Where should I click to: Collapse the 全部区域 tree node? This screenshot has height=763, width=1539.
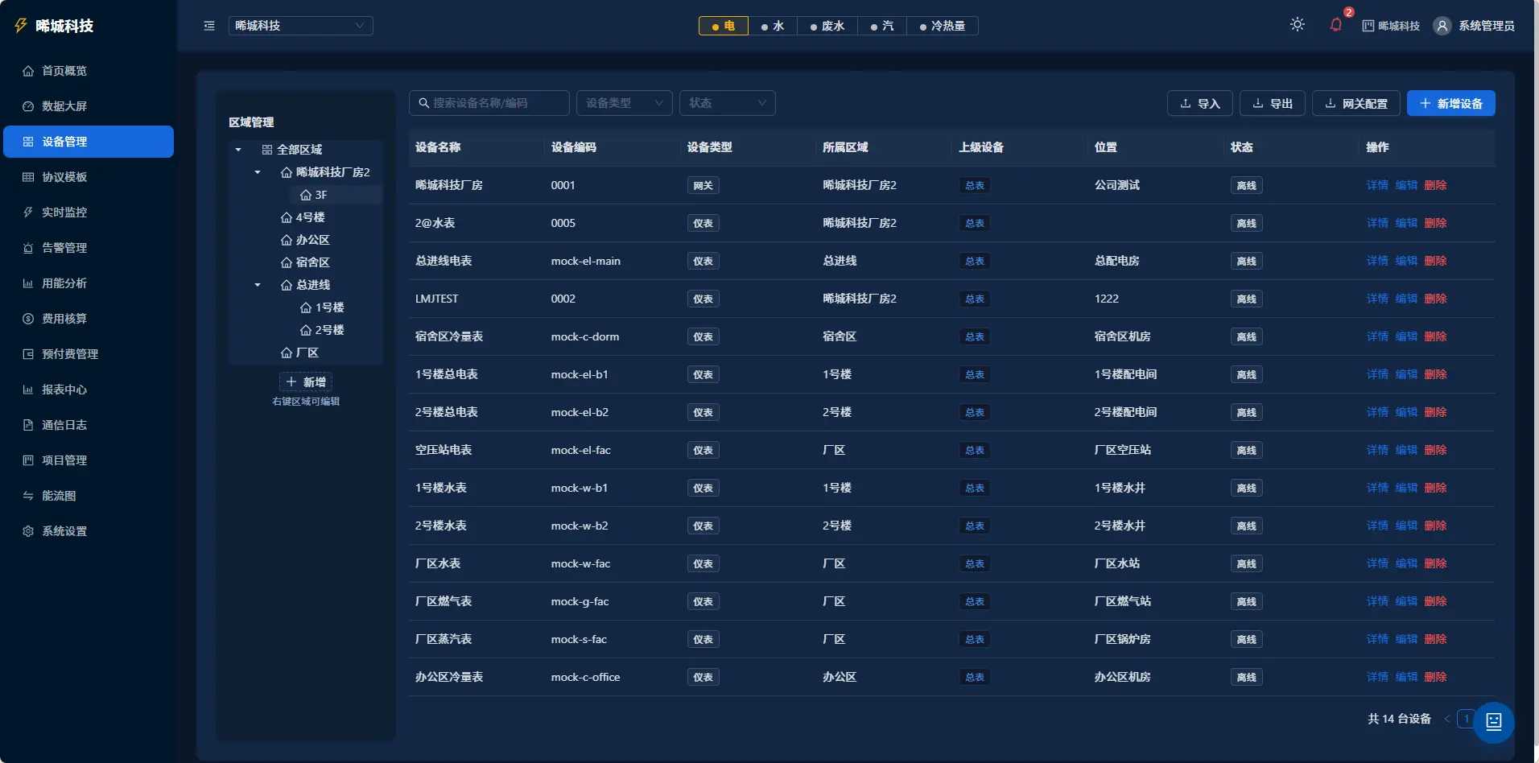click(x=238, y=150)
